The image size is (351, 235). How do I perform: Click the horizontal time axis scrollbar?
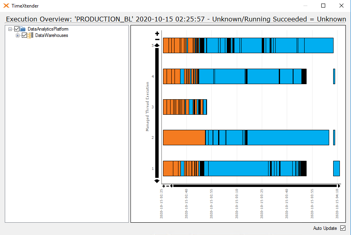pyautogui.click(x=255, y=186)
